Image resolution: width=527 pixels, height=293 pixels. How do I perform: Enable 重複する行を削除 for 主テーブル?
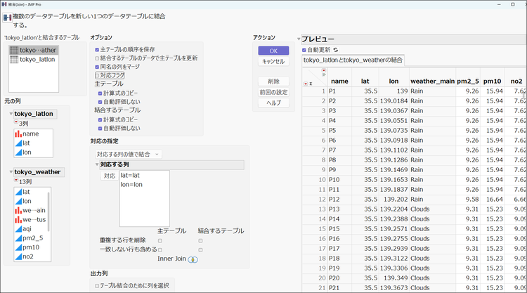160,240
